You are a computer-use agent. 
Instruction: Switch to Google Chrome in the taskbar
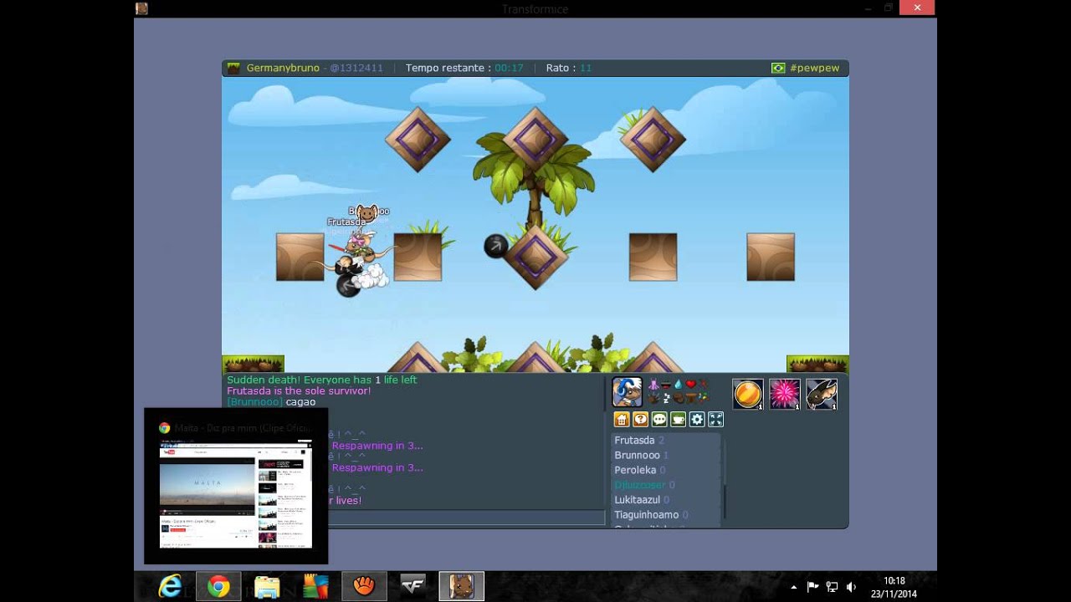(x=218, y=586)
